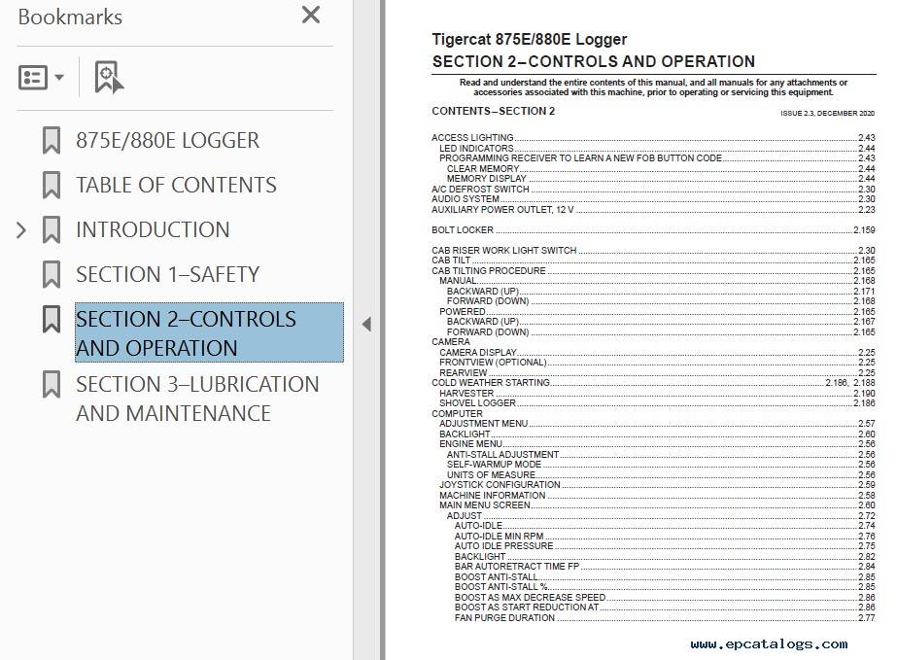Click the UNITS OF MEASURE entry

[661, 475]
